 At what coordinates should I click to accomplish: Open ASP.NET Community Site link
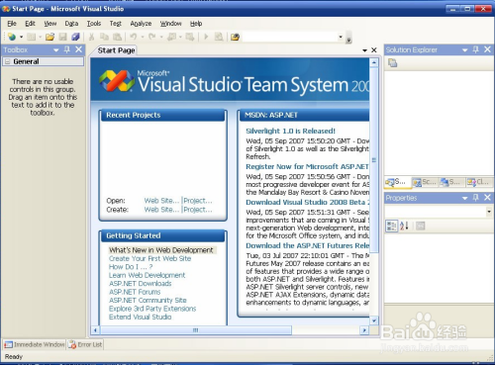point(148,301)
